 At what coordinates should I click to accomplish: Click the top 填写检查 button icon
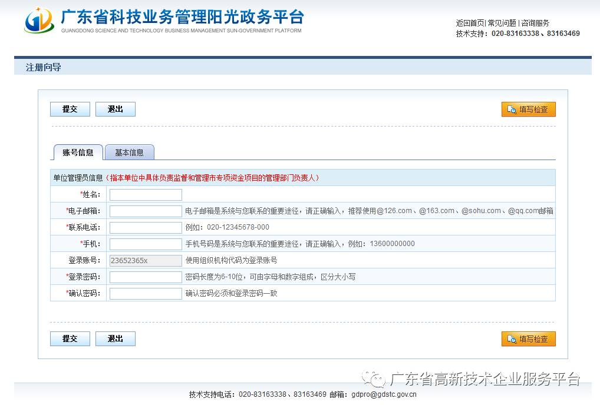click(x=512, y=109)
